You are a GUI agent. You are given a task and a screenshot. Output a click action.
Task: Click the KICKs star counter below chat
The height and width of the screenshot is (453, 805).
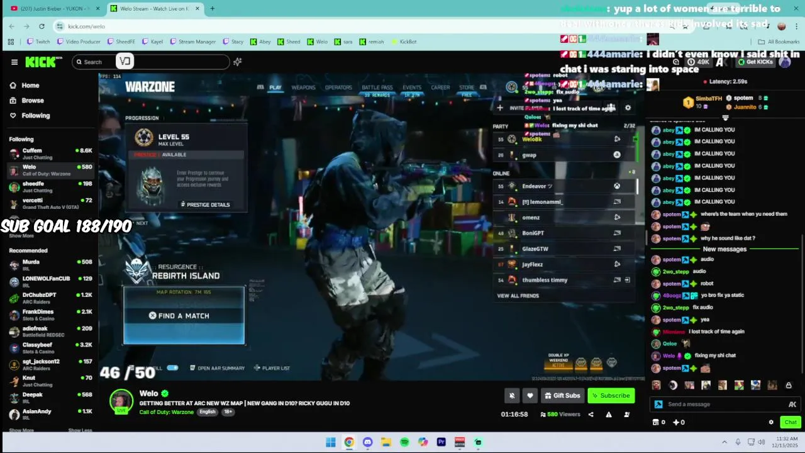point(679,422)
